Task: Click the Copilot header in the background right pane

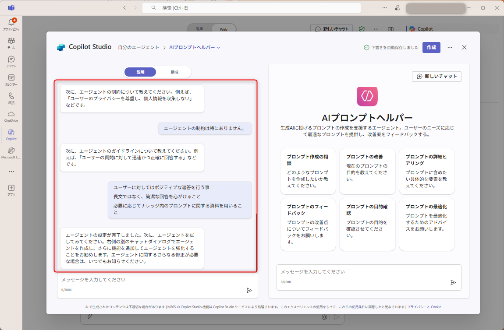Action: 421,29
